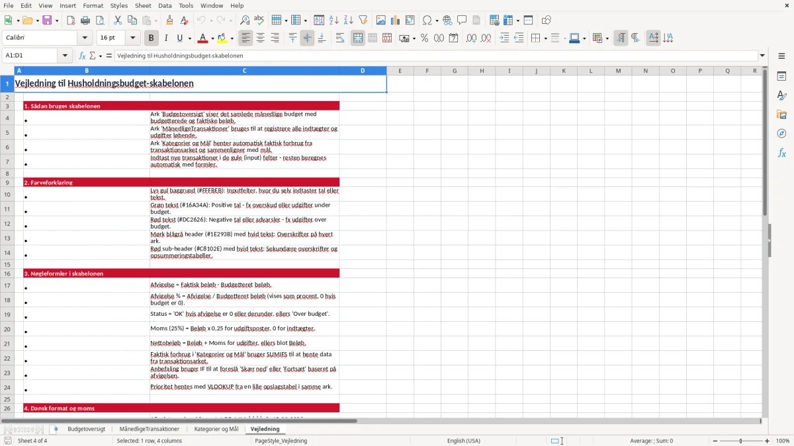Click Add Decimal Place icon
Viewport: 794px width, 446px height.
tap(472, 38)
